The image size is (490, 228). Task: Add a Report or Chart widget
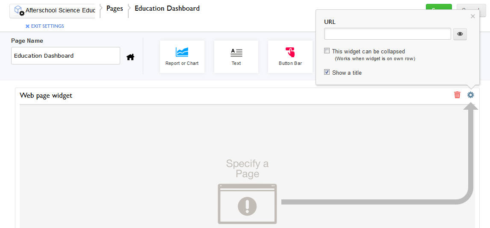pyautogui.click(x=182, y=57)
